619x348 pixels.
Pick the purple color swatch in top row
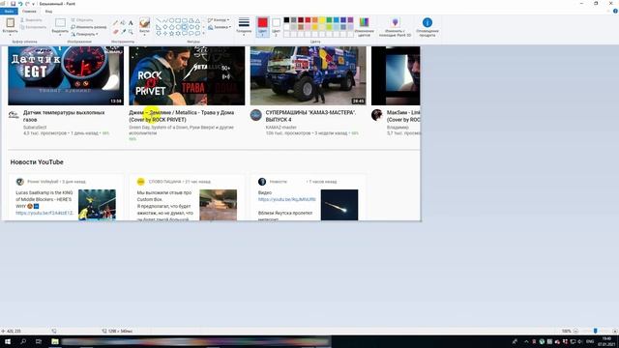pyautogui.click(x=350, y=19)
